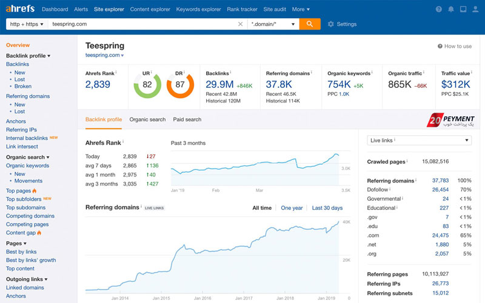Open Organic keywords in the sidebar

pos(27,165)
